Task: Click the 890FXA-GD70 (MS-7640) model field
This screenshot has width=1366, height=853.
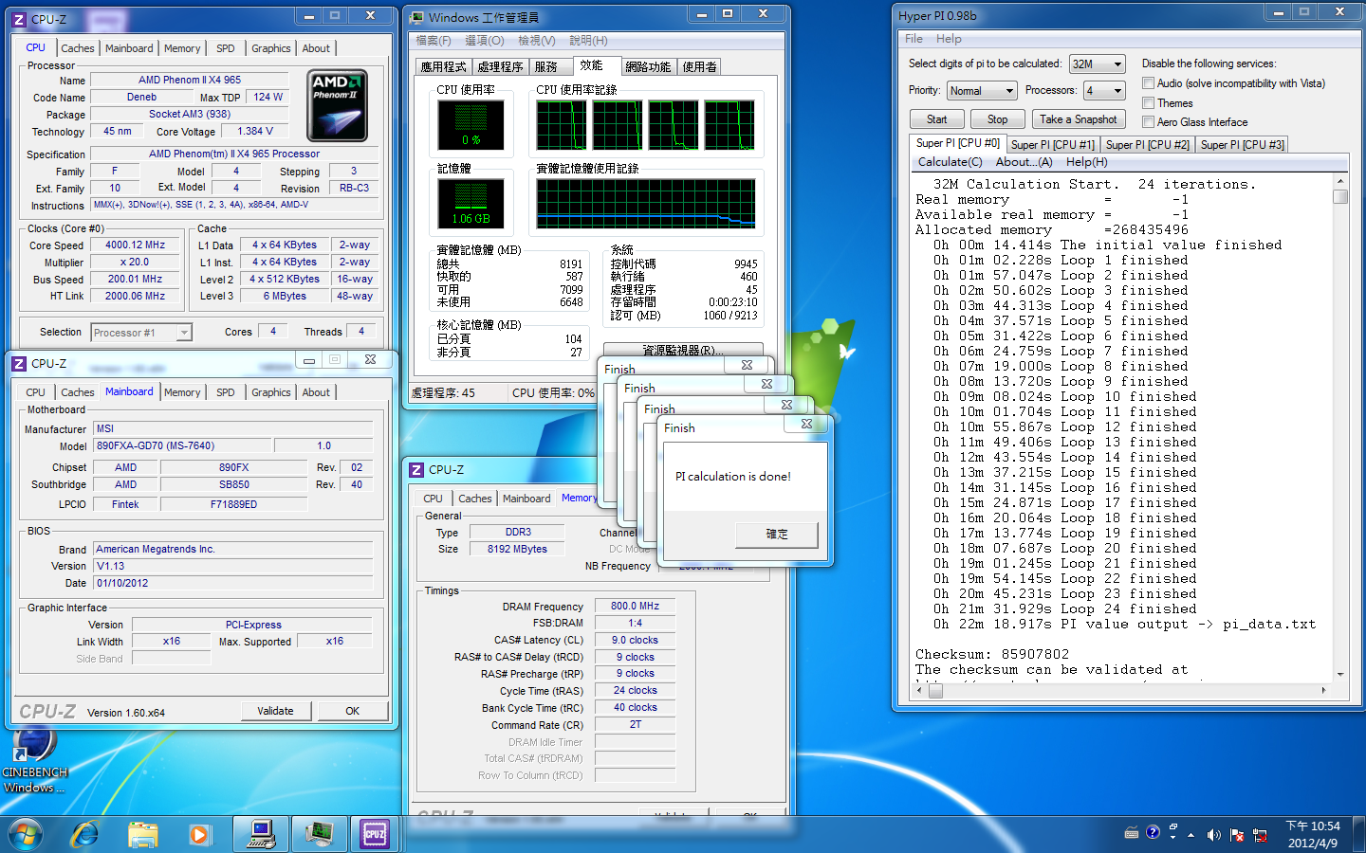Action: 181,445
